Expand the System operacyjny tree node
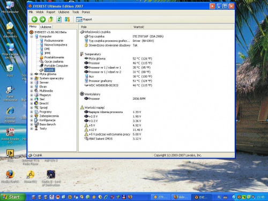 pyautogui.click(x=32, y=78)
